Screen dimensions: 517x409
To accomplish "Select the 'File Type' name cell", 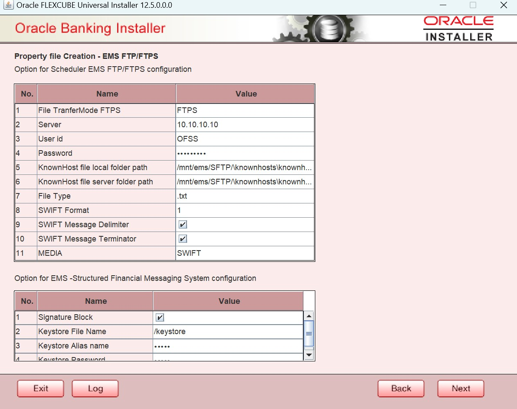I will click(x=106, y=196).
